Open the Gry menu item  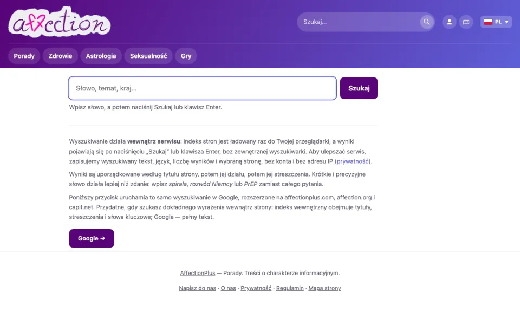[186, 56]
